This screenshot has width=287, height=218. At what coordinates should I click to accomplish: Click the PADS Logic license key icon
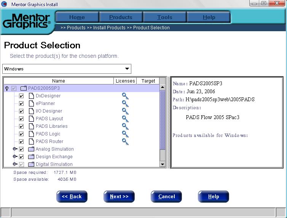coord(125,134)
